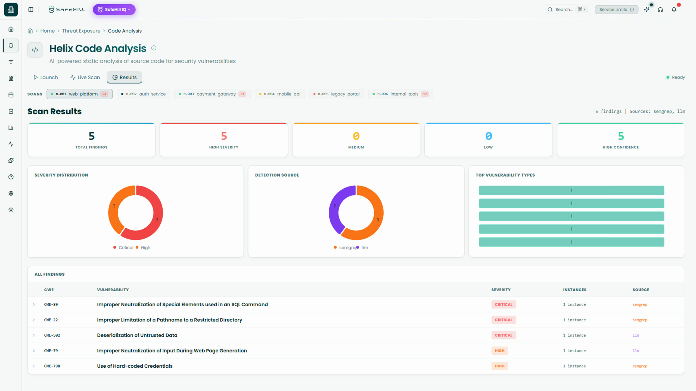Click the activity pulse icon in sidebar
Viewport: 696px width, 391px height.
pos(11,144)
